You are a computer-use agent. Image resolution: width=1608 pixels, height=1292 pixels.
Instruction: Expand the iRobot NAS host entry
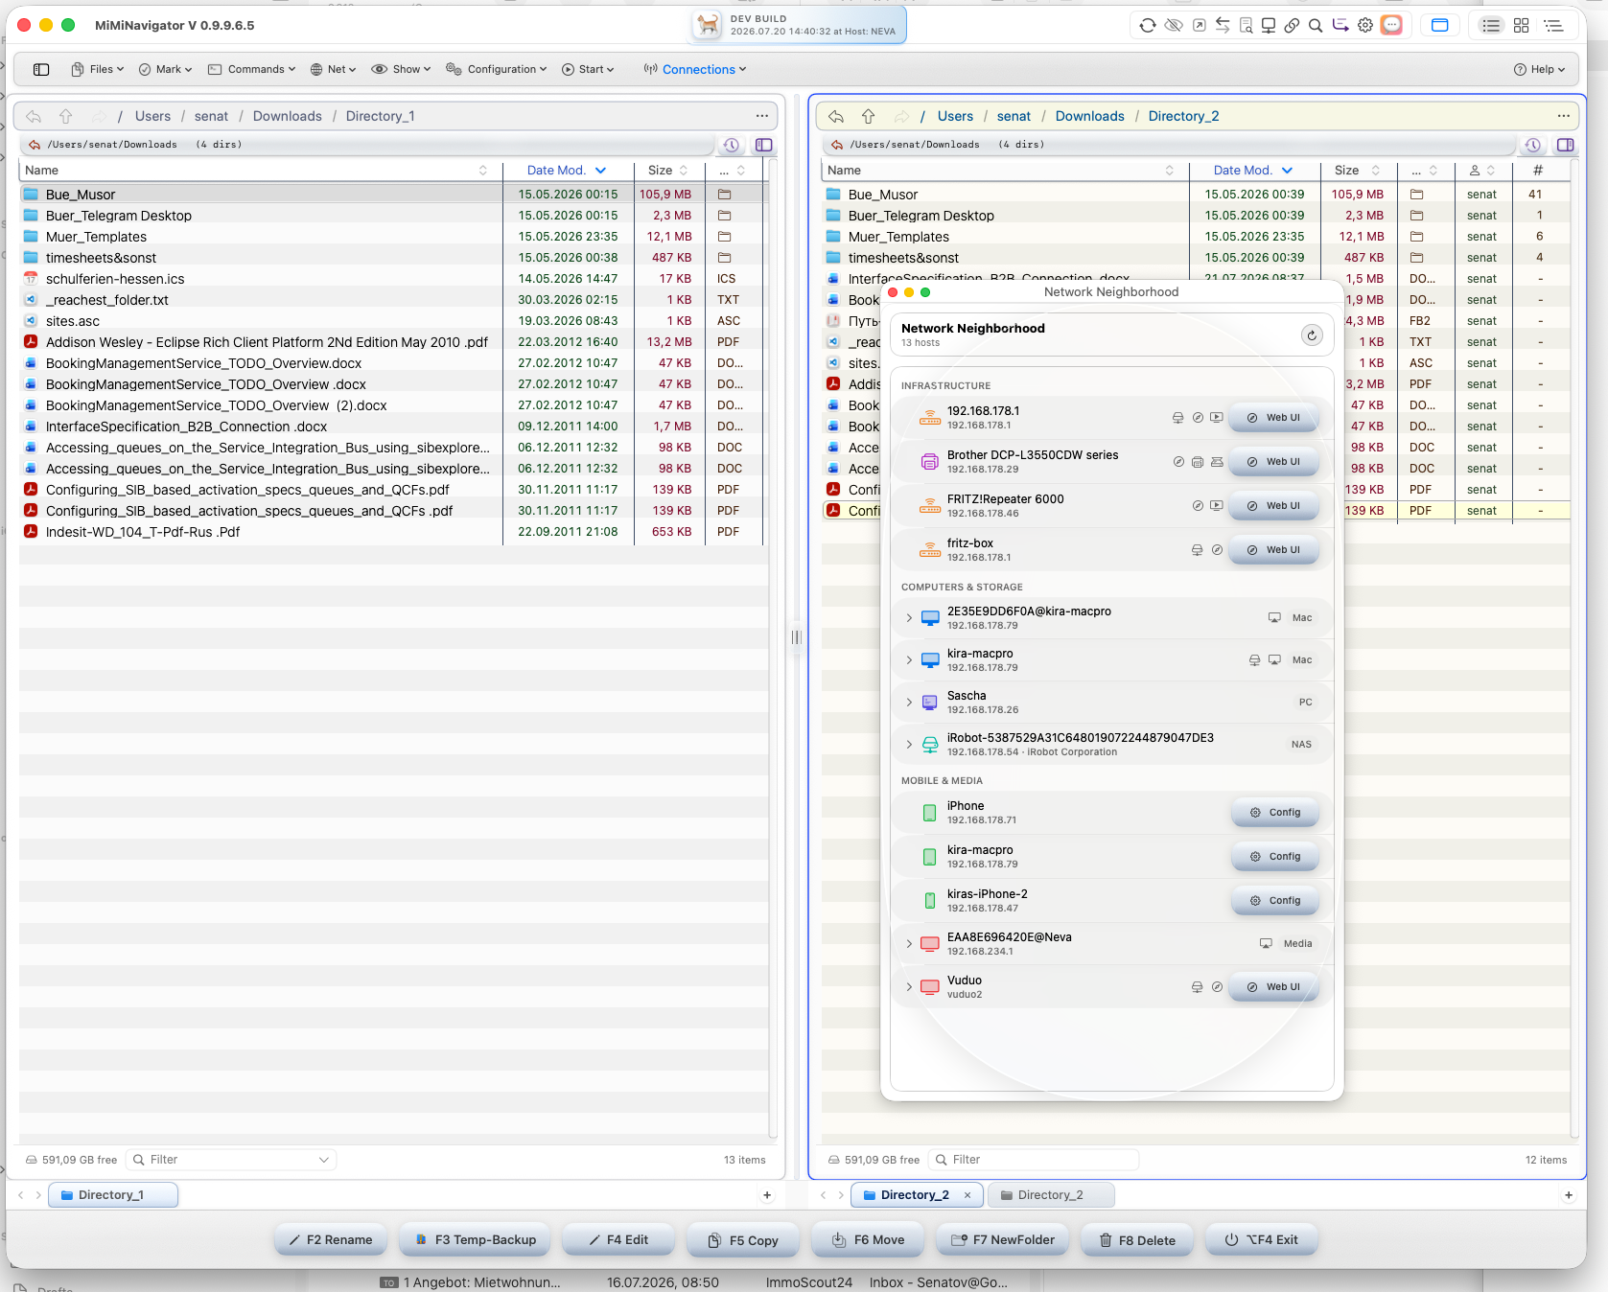909,745
